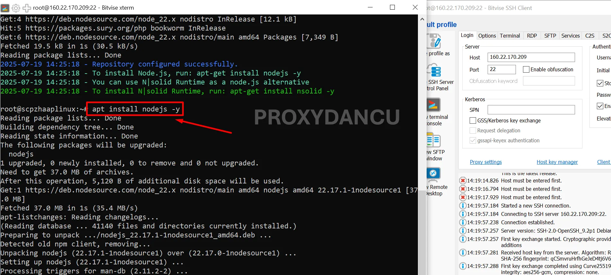Maximize the Bitvise xterm window

click(392, 7)
